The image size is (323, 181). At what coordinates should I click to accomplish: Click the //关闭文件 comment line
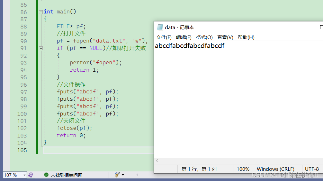click(x=71, y=121)
